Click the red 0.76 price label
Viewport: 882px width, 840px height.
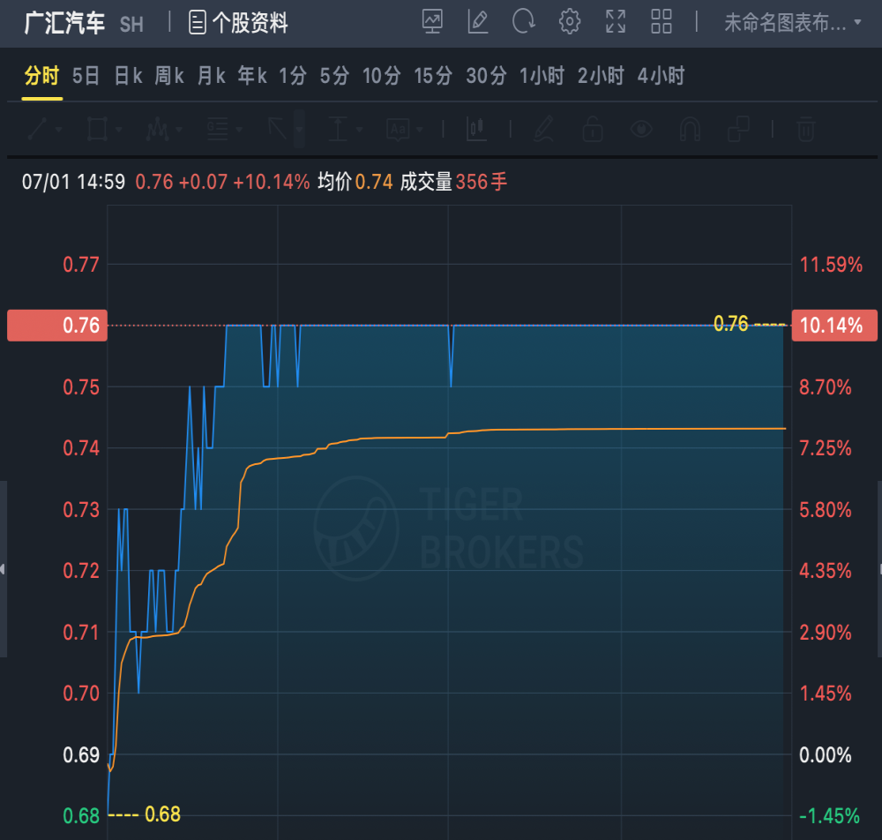[57, 326]
